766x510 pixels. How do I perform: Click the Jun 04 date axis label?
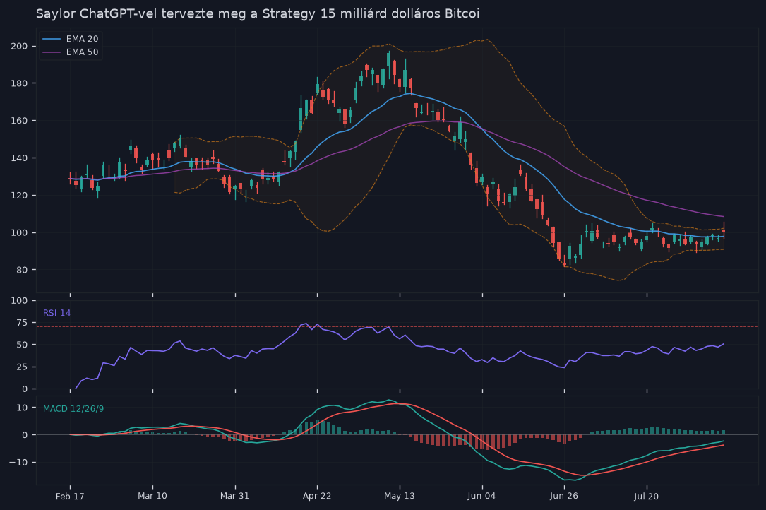pyautogui.click(x=481, y=496)
